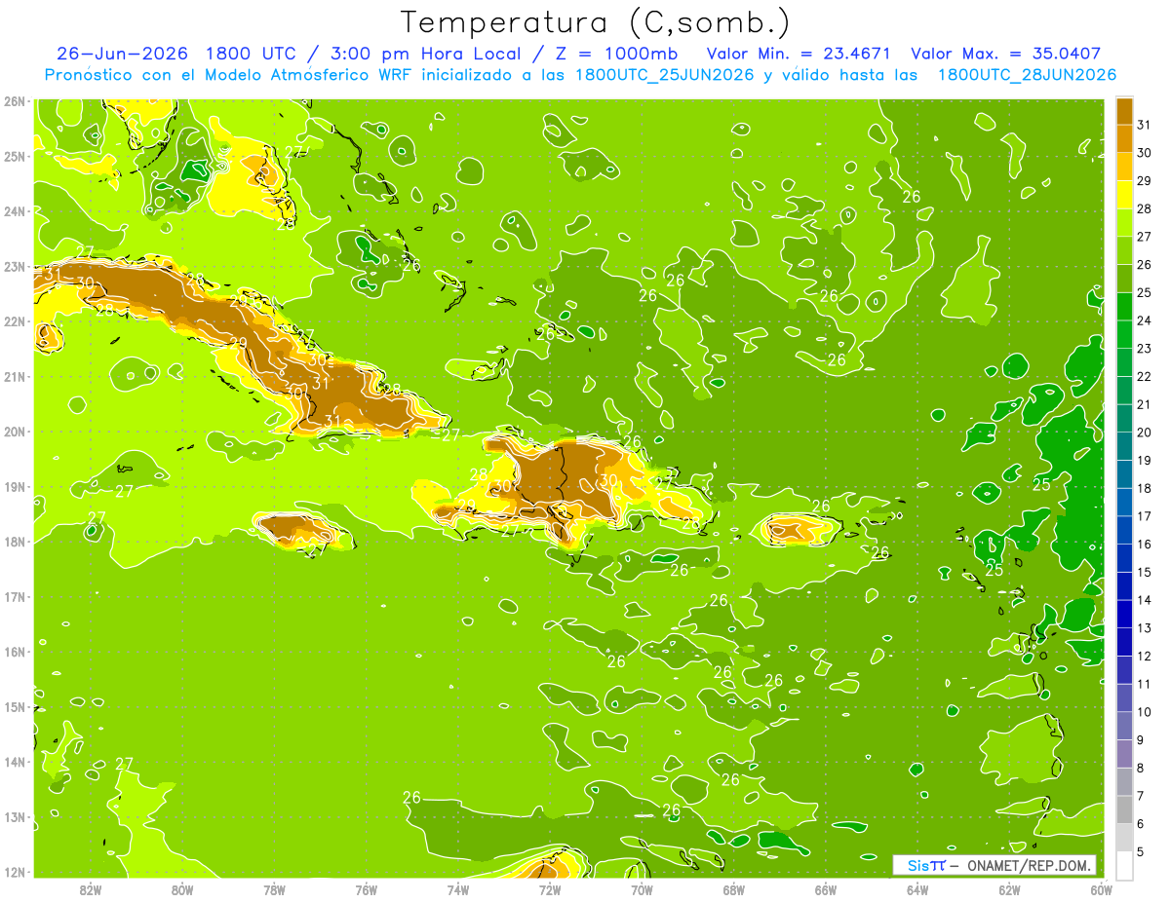Select the date text "26-Jun-2026 1800 UTC"
This screenshot has height=903, width=1170.
point(176,54)
